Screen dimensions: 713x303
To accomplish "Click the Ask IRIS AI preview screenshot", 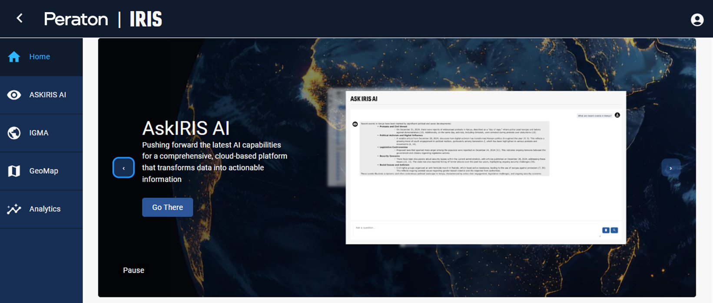I will 485,167.
